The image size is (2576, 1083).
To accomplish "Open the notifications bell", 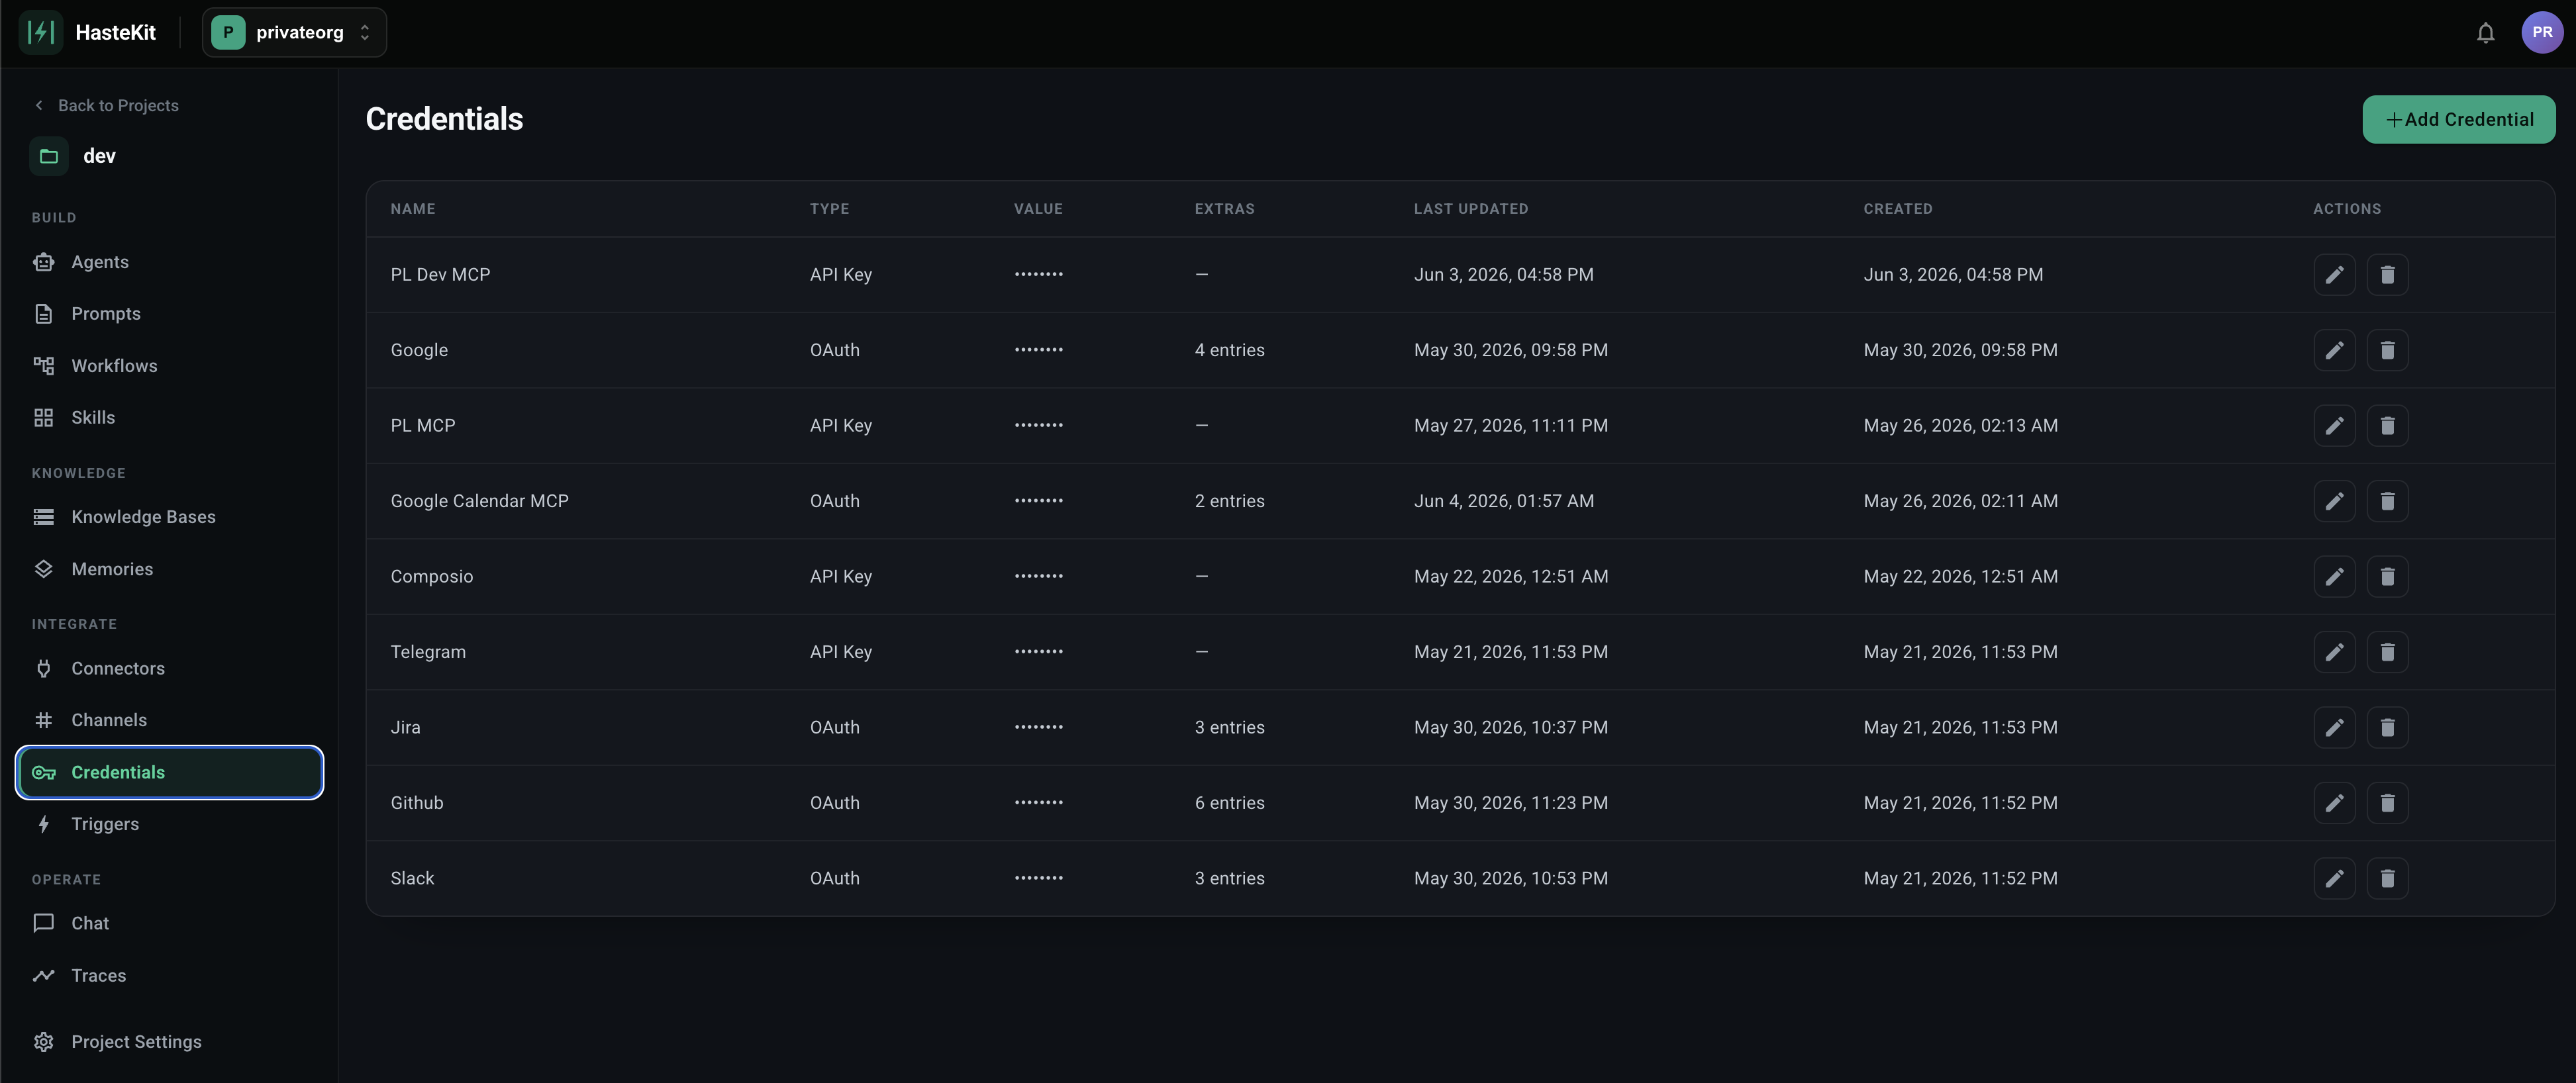I will [x=2485, y=33].
